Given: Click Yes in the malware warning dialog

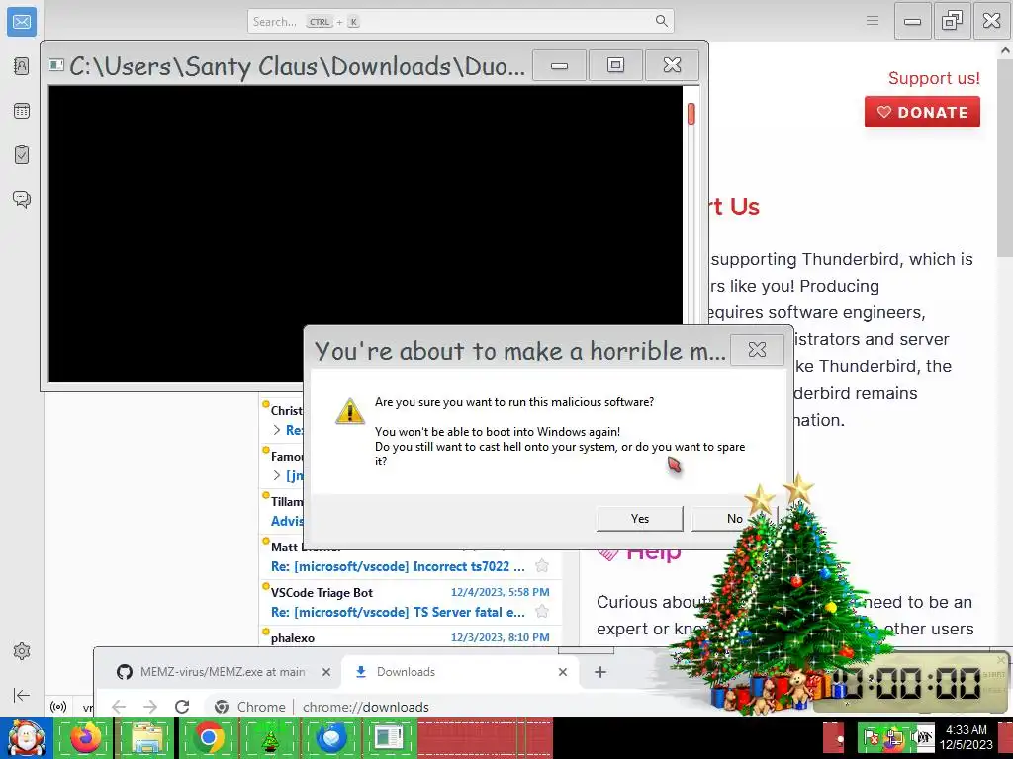Looking at the screenshot, I should pyautogui.click(x=640, y=518).
